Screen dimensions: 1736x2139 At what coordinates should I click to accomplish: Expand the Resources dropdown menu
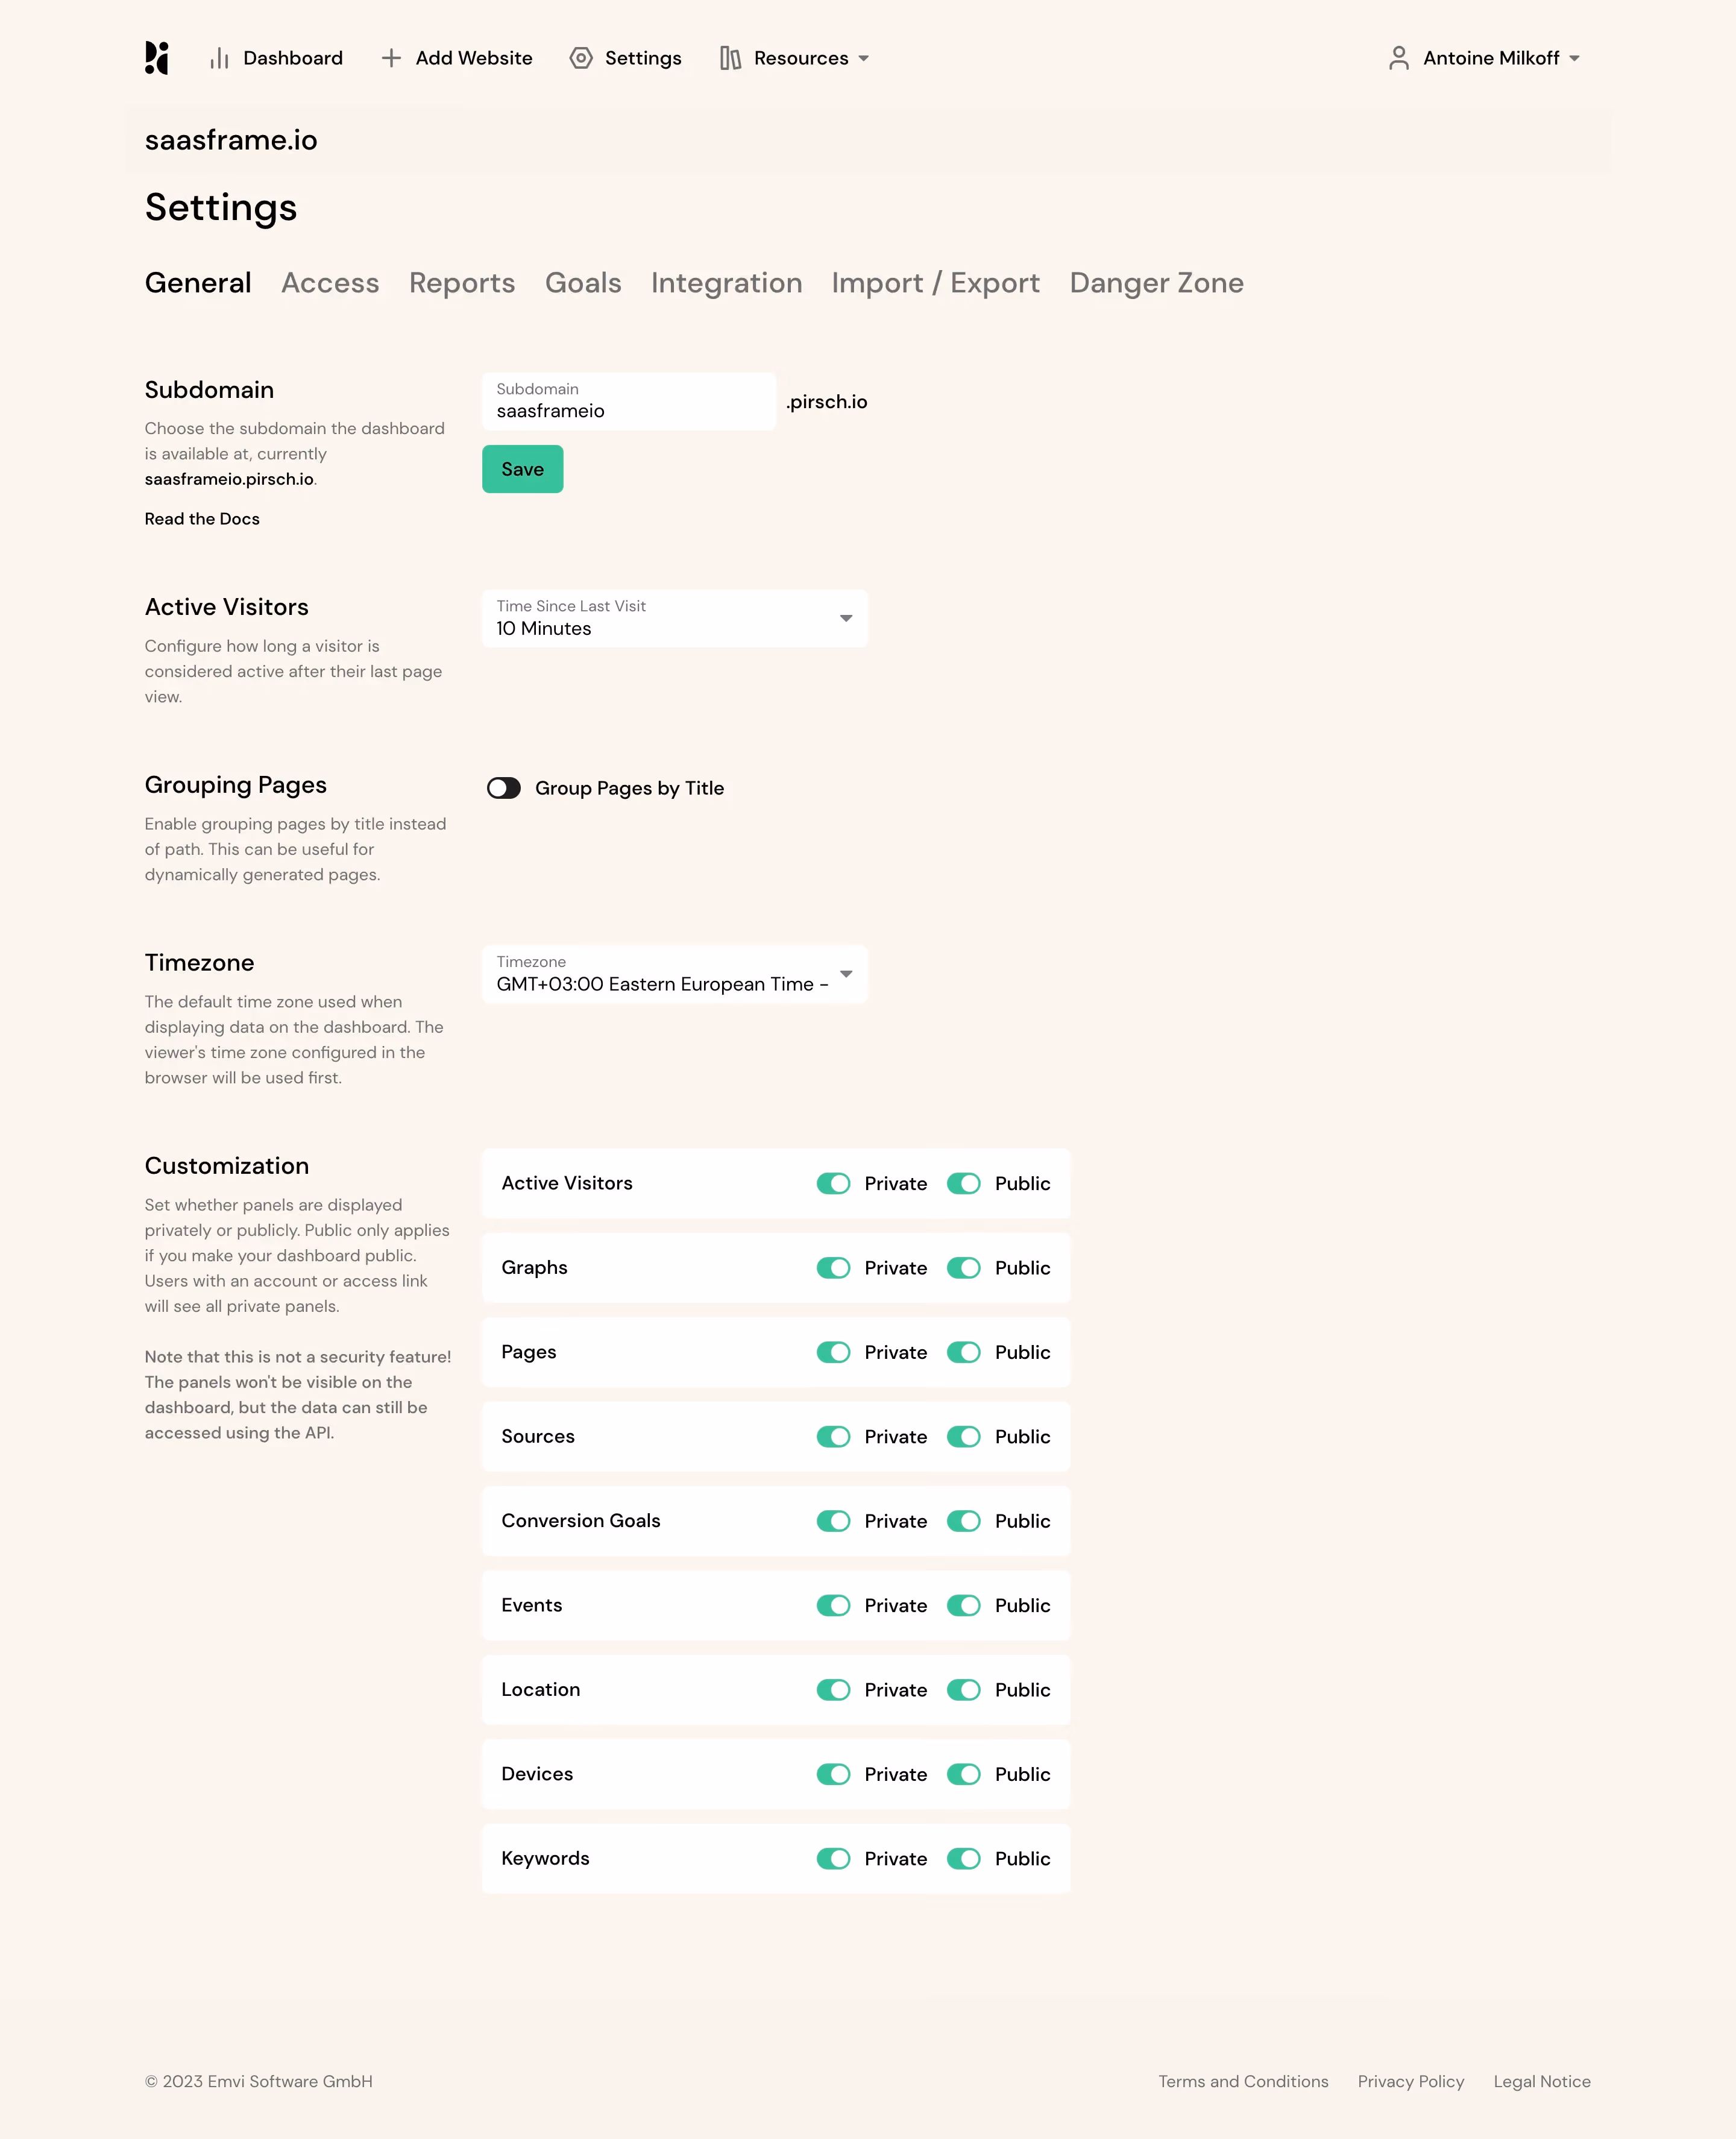pos(864,59)
